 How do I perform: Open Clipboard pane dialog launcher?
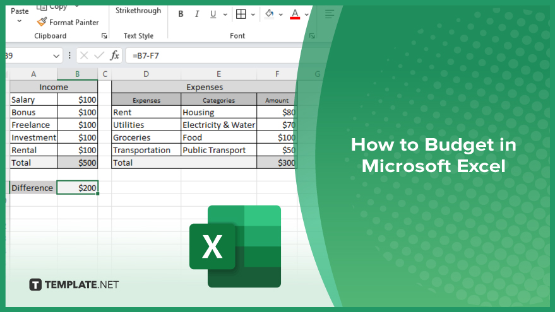[104, 36]
